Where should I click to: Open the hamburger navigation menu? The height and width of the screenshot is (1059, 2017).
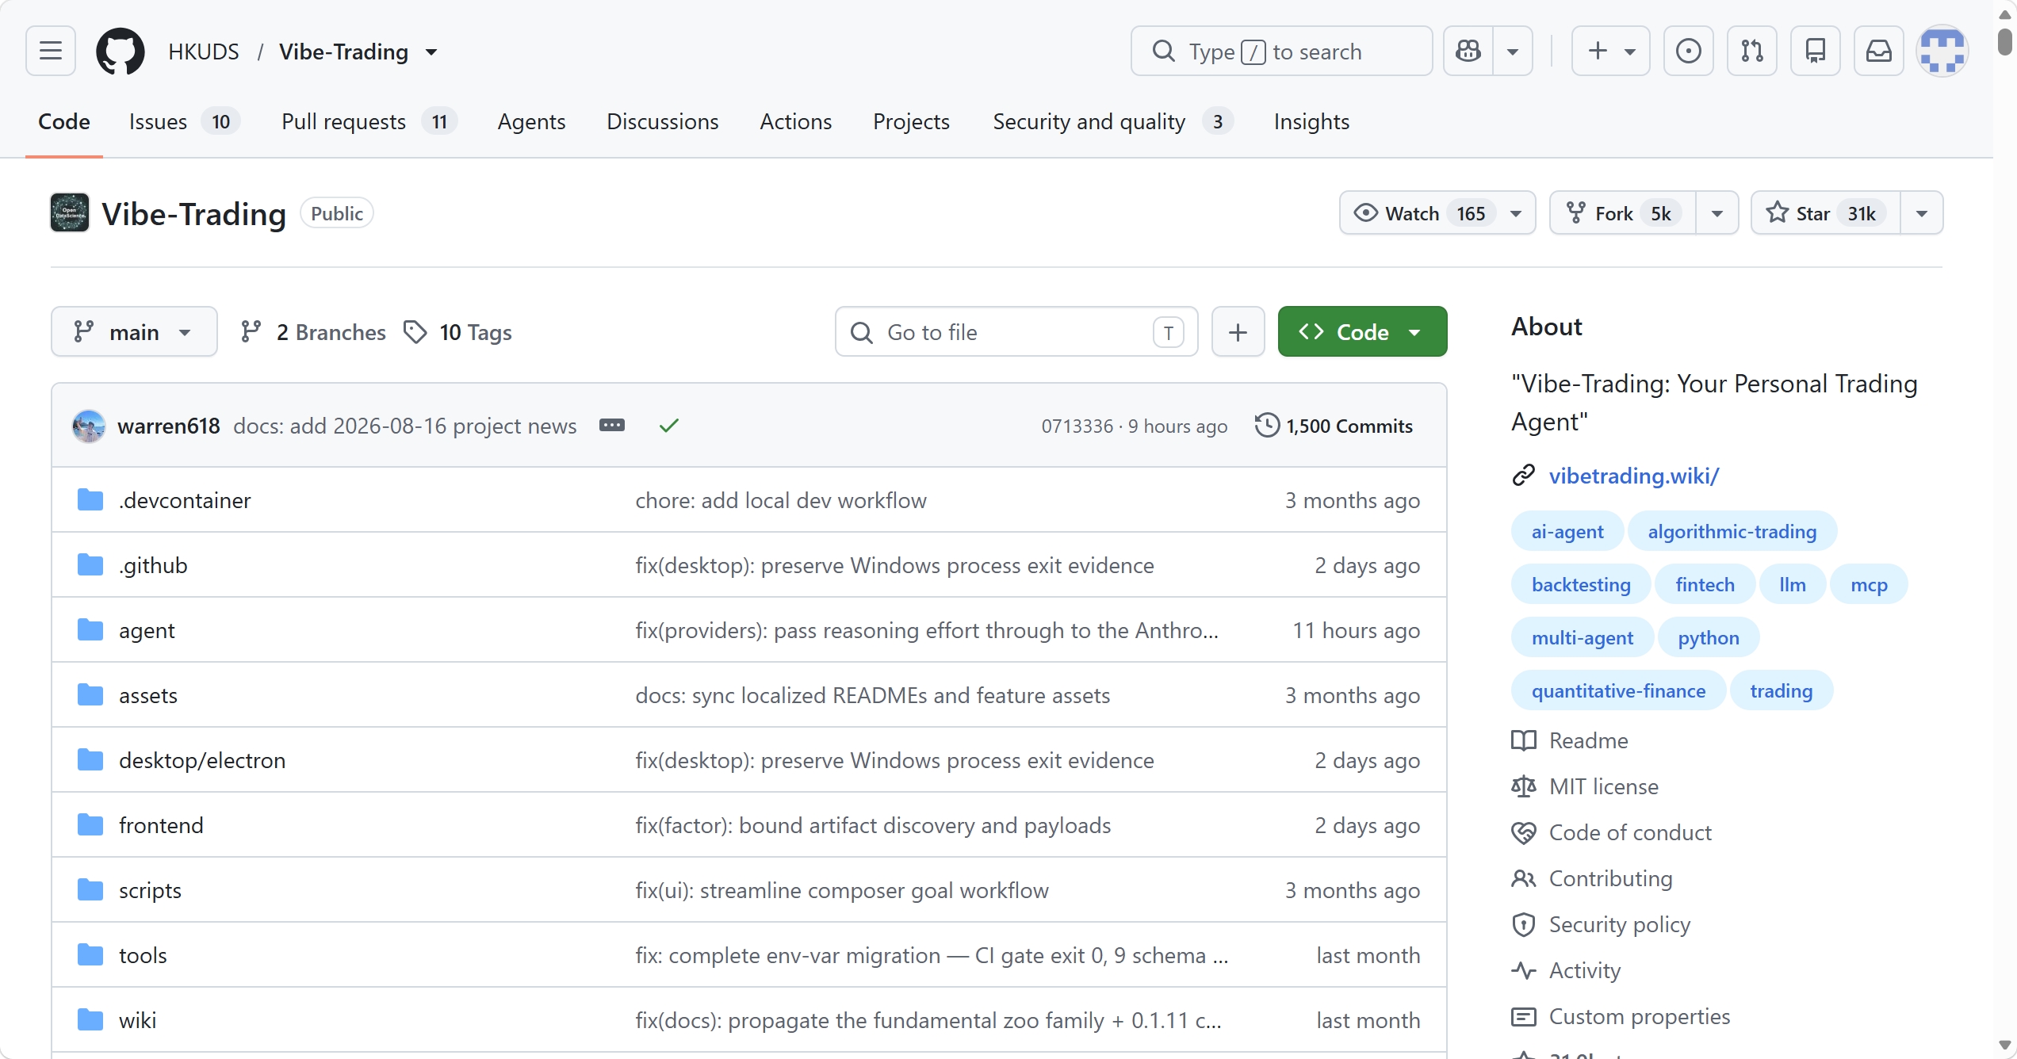tap(51, 52)
